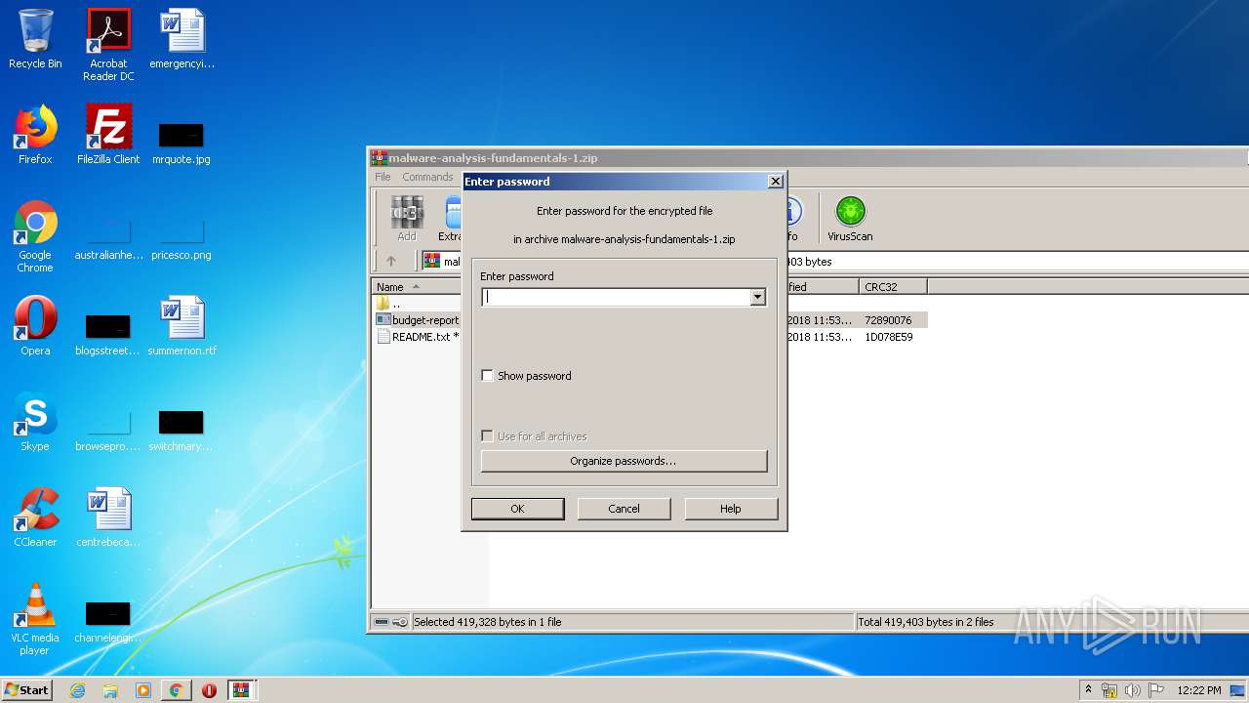Select australianhe... desktop file
The height and width of the screenshot is (703, 1249).
(x=108, y=241)
